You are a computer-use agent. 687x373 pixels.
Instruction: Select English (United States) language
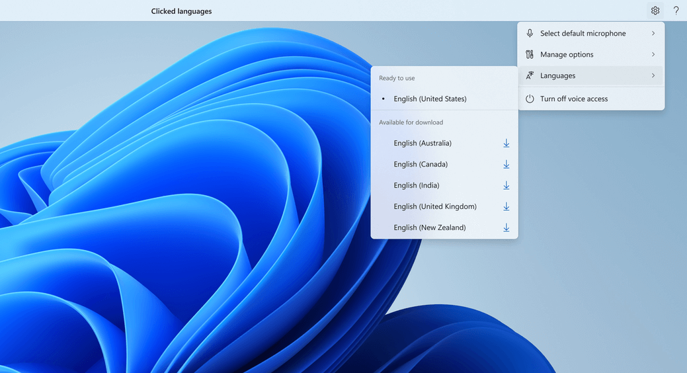[x=444, y=99]
